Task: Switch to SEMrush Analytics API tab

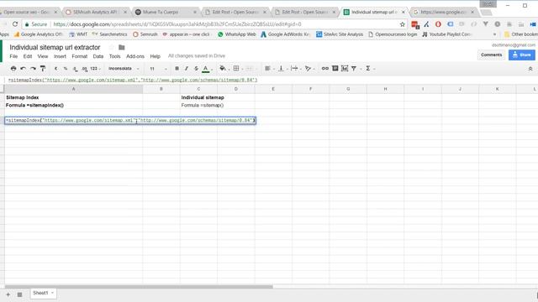Action: [x=96, y=12]
